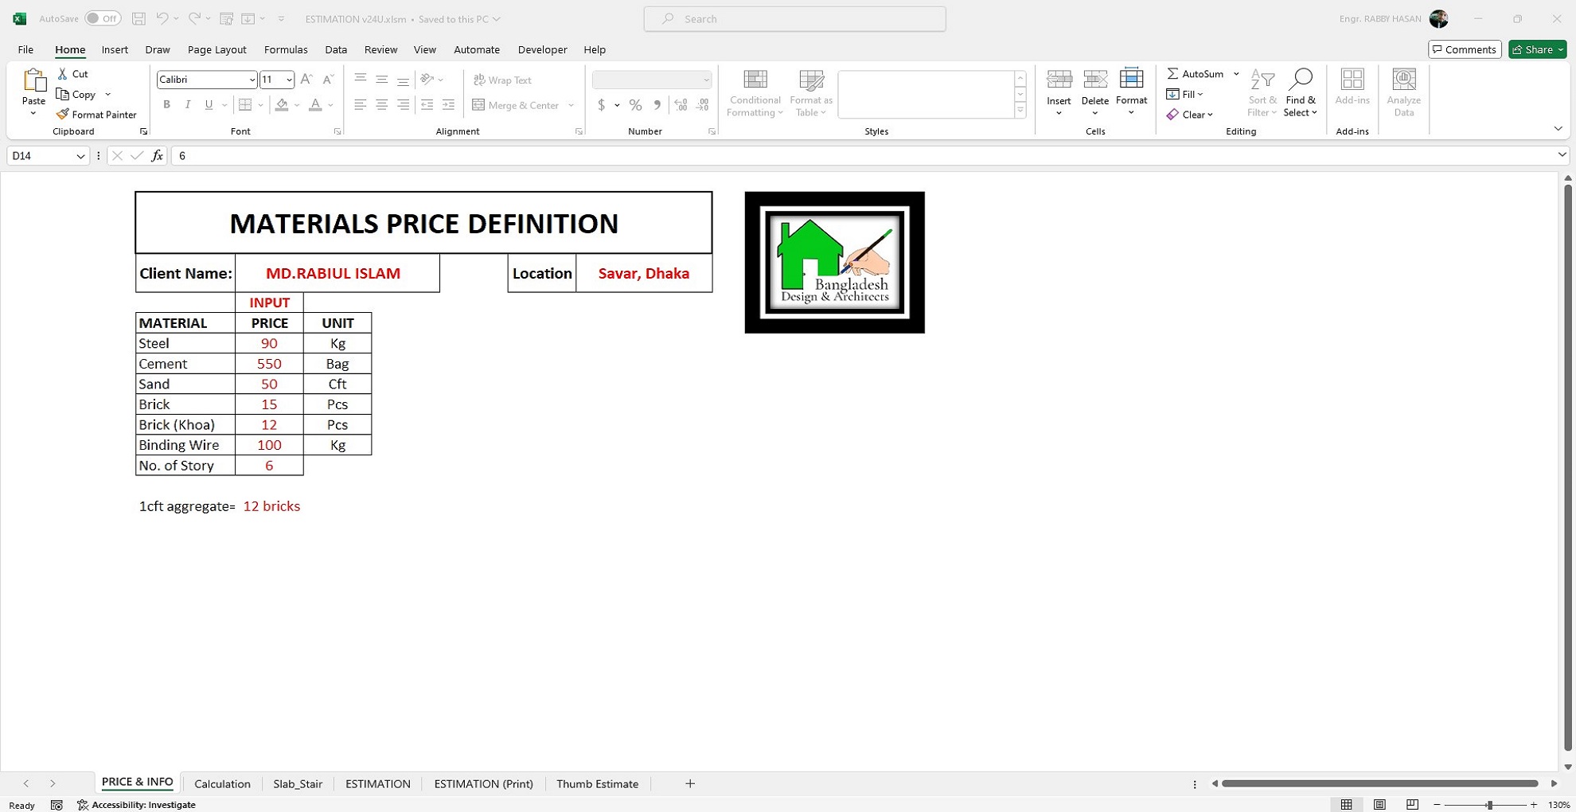Click the Save icon in title bar
The height and width of the screenshot is (812, 1576).
(x=138, y=18)
